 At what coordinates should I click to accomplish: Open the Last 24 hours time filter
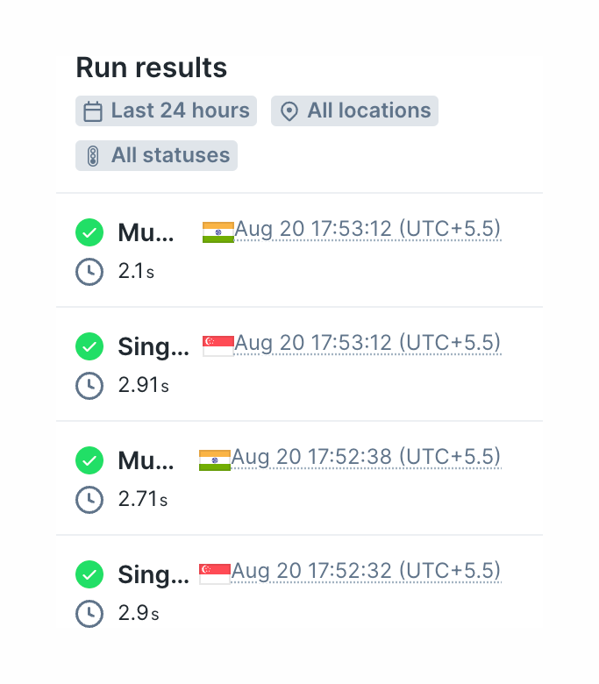(x=166, y=111)
